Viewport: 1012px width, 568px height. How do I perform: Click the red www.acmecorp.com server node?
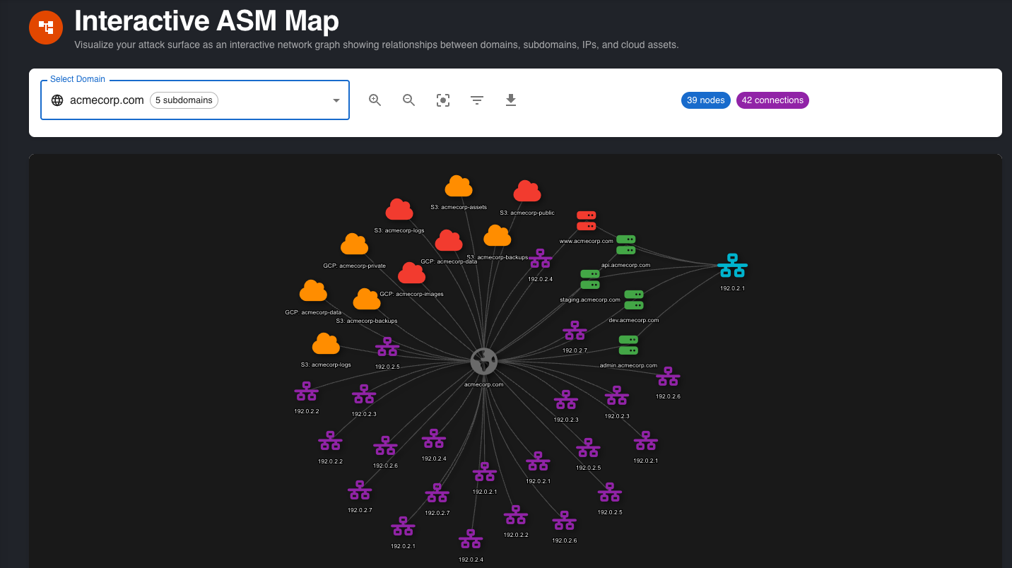(586, 220)
